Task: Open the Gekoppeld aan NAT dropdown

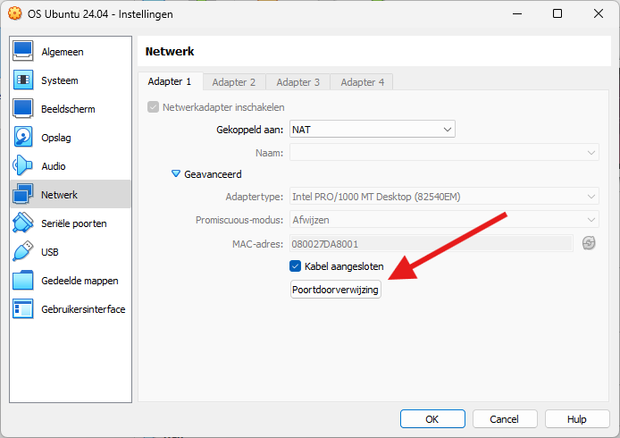Action: [x=372, y=130]
